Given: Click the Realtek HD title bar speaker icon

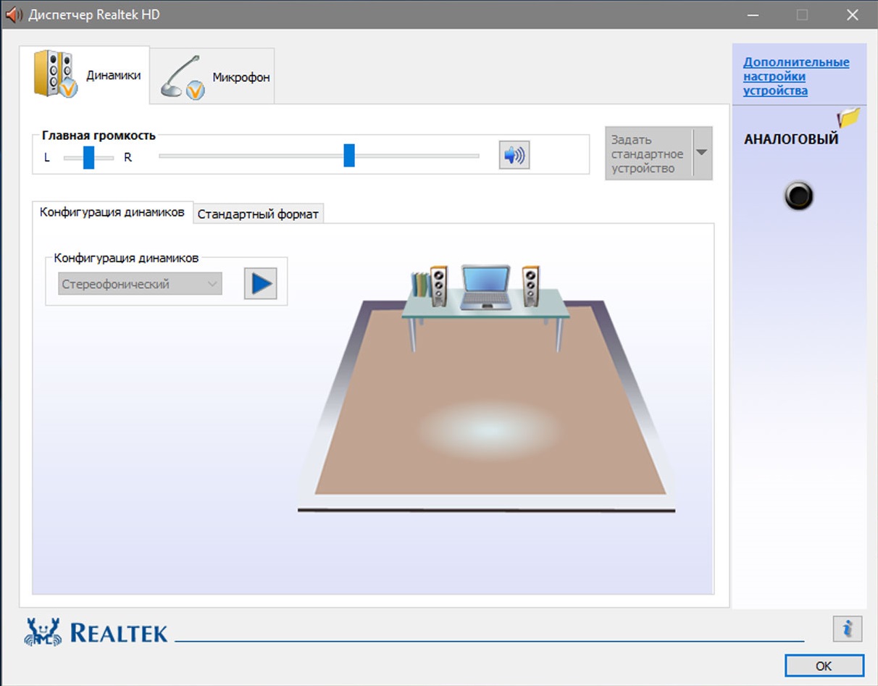Looking at the screenshot, I should coord(13,14).
